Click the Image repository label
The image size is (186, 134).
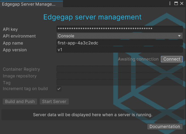tap(20, 76)
